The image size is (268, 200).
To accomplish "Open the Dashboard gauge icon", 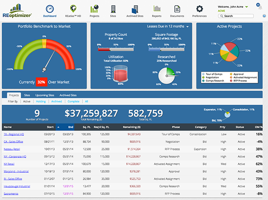I will (x=50, y=9).
